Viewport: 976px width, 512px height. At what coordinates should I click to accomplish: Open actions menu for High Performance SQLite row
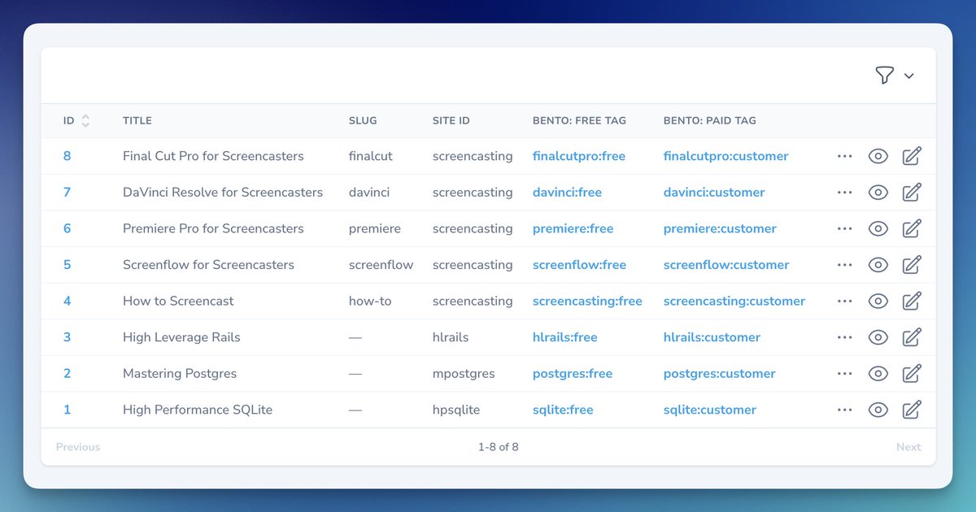[x=844, y=410]
